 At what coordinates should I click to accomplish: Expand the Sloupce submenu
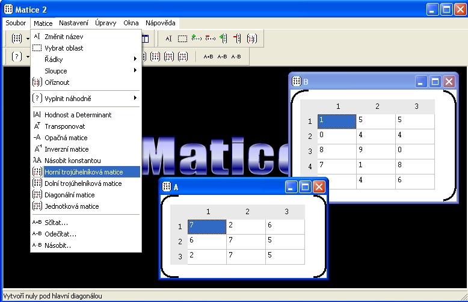tap(86, 71)
